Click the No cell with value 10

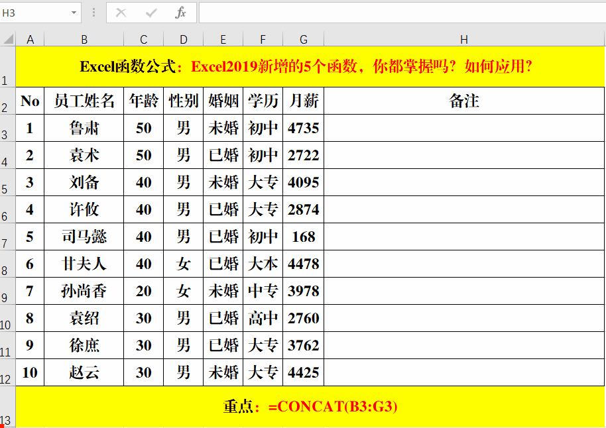[x=30, y=372]
